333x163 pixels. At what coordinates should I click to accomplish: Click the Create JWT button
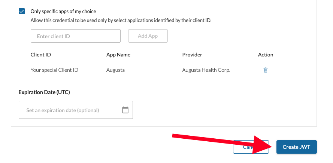pos(296,147)
